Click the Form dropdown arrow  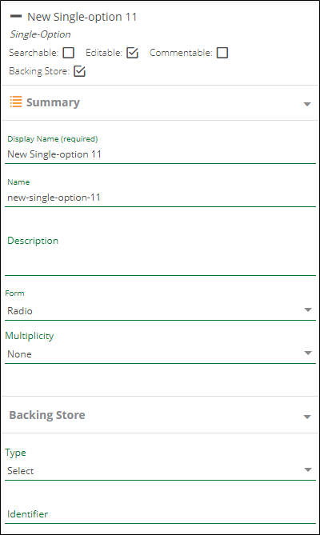pos(308,309)
